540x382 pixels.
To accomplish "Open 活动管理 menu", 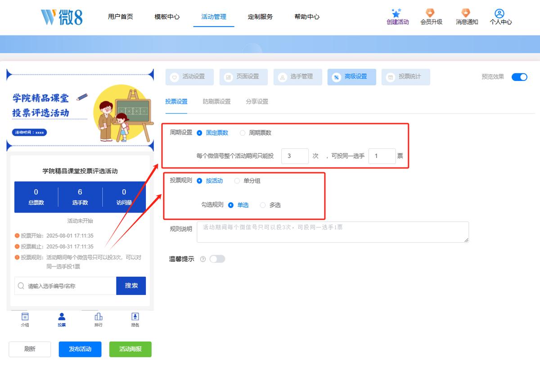I will pos(214,17).
